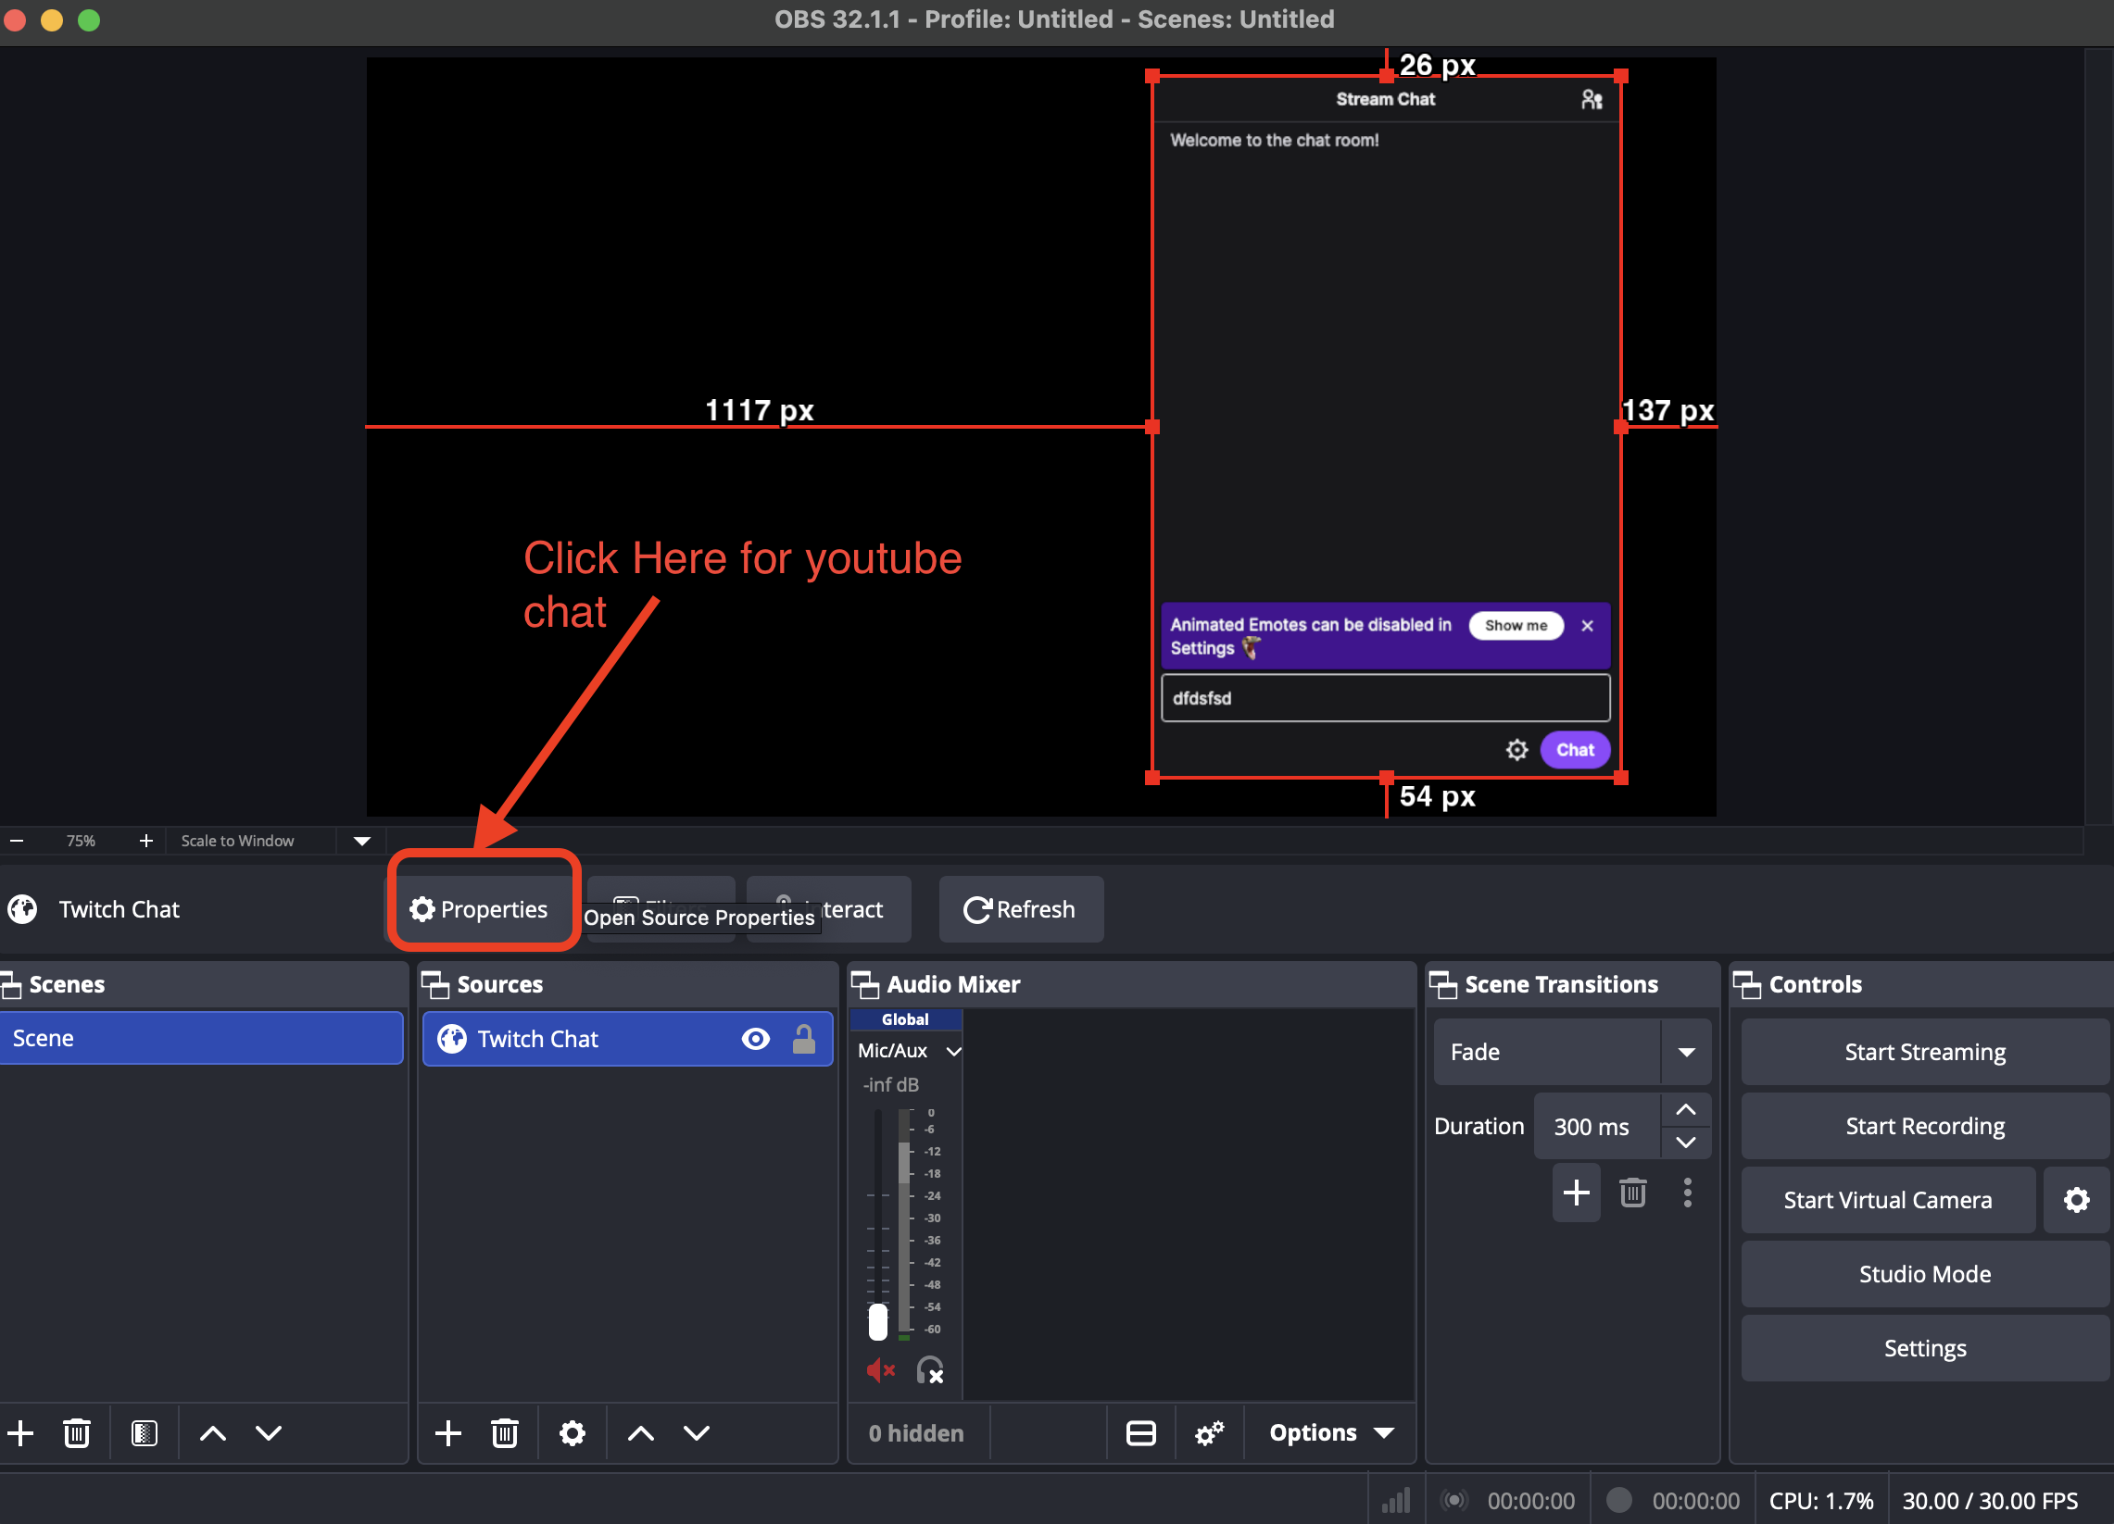Increase transition duration with up stepper
Viewport: 2114px width, 1524px height.
(1685, 1109)
